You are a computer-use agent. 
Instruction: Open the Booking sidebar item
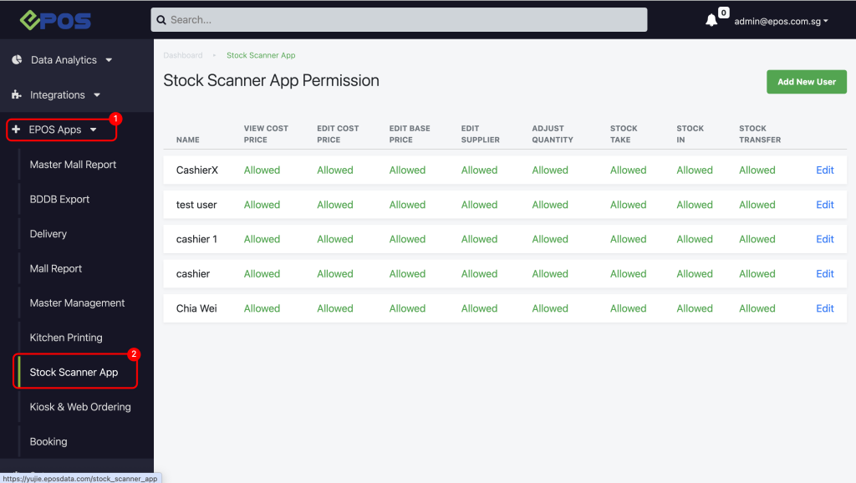coord(48,441)
